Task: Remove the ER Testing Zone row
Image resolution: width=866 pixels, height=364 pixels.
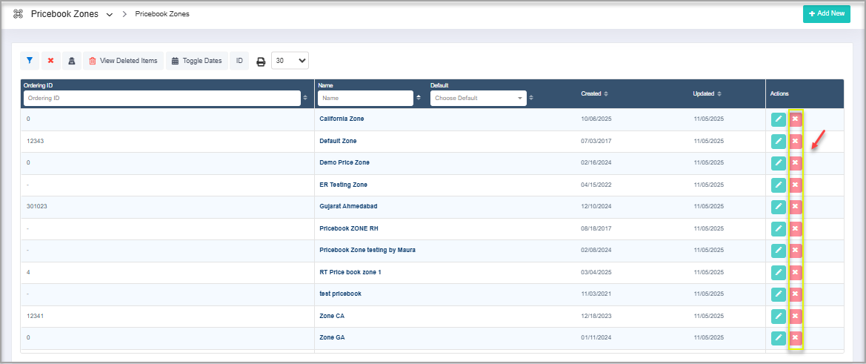Action: click(x=796, y=185)
